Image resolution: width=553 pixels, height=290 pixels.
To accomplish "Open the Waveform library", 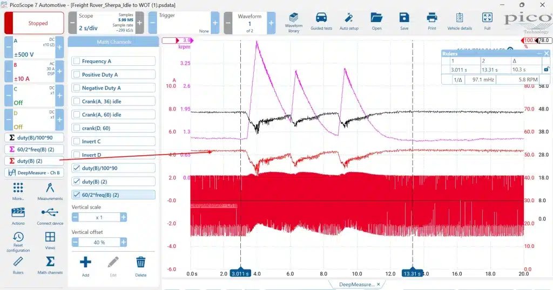I will (x=293, y=23).
